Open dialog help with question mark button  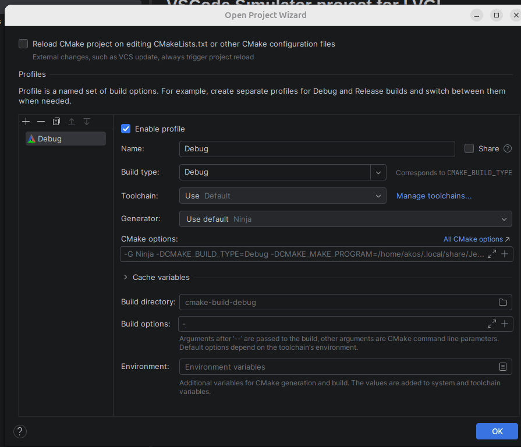[x=20, y=431]
